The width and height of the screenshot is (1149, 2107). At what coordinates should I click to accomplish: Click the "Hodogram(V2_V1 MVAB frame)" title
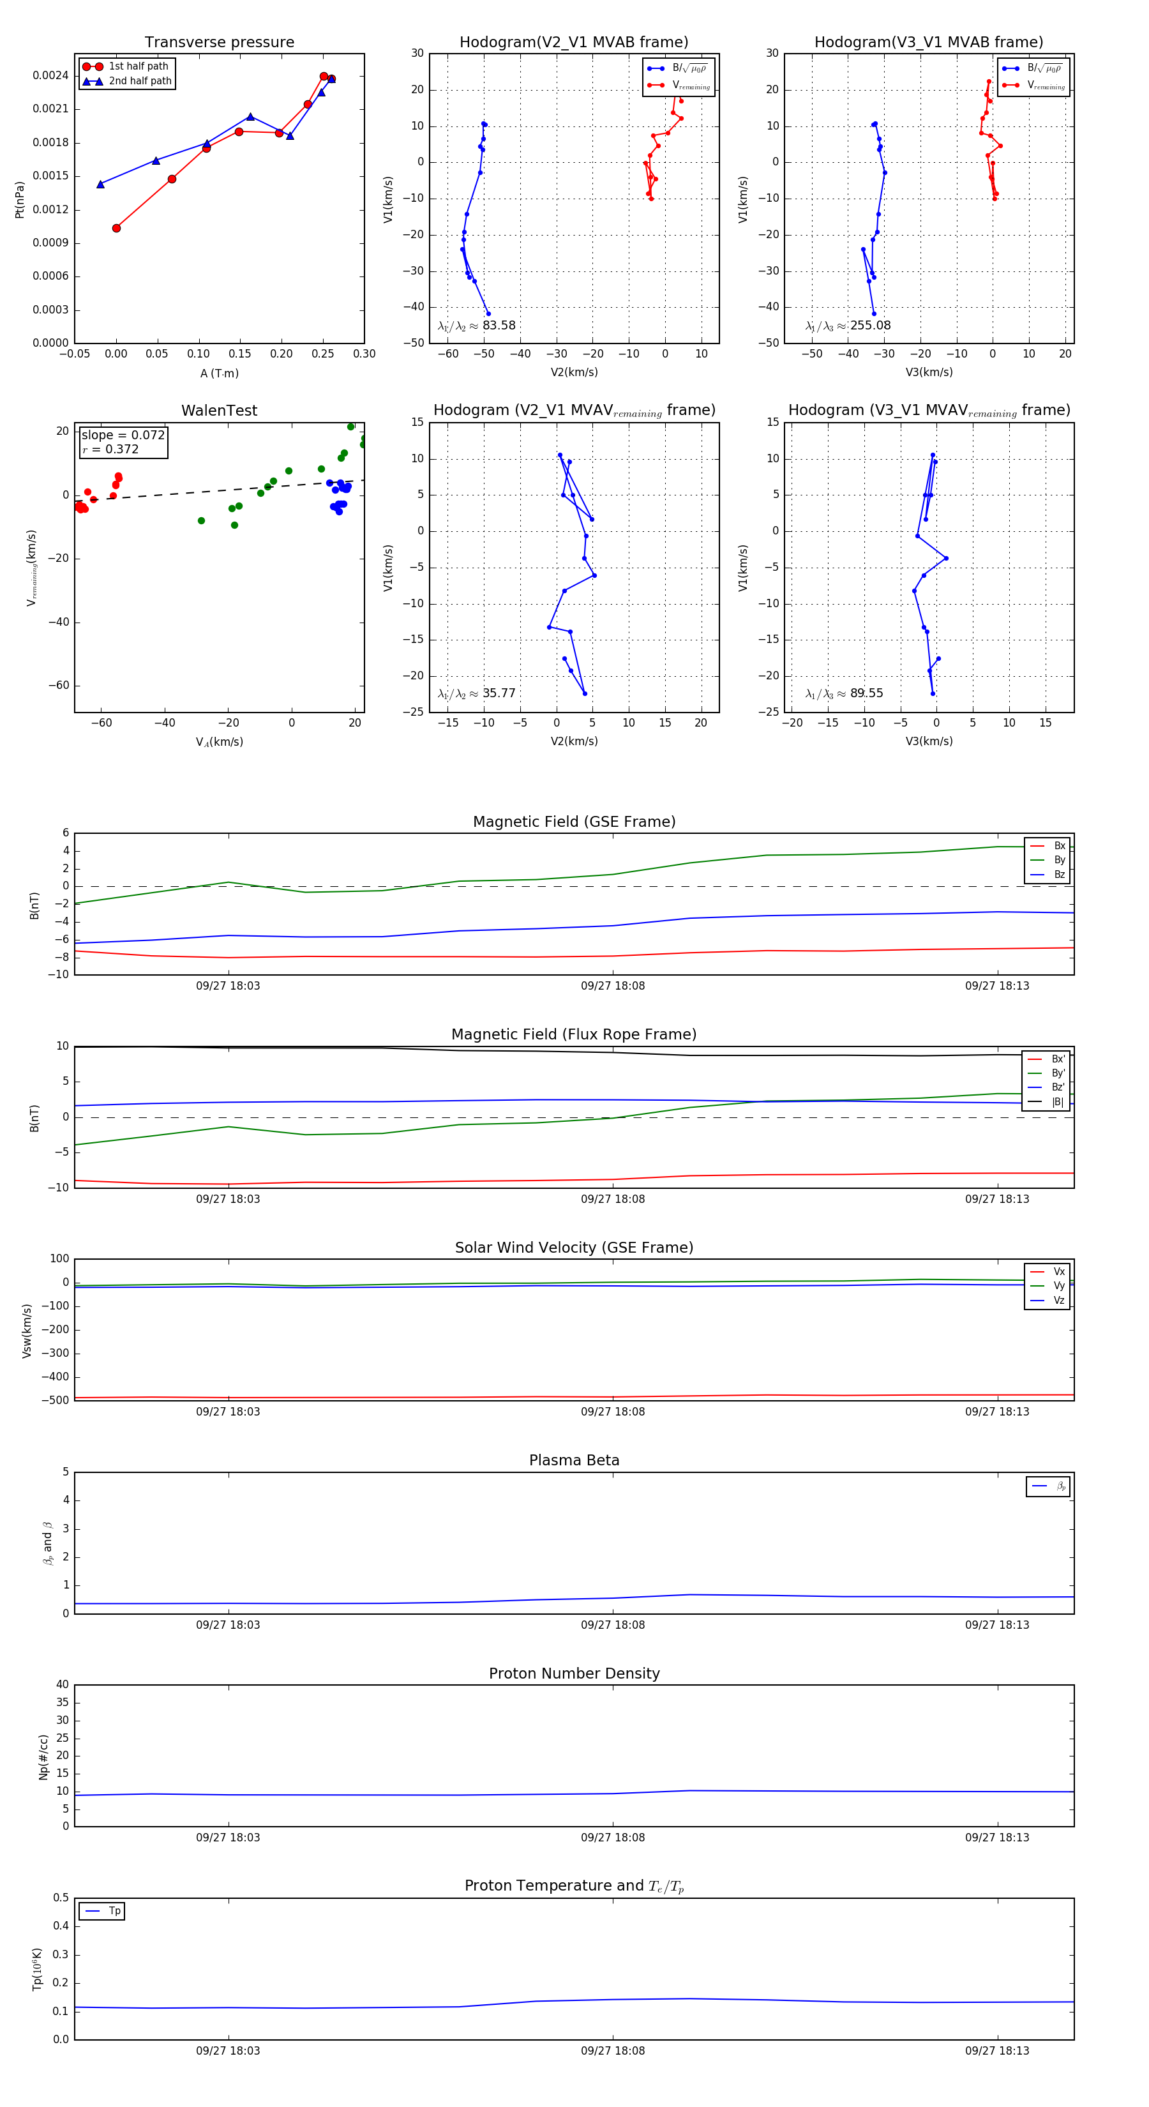click(574, 43)
